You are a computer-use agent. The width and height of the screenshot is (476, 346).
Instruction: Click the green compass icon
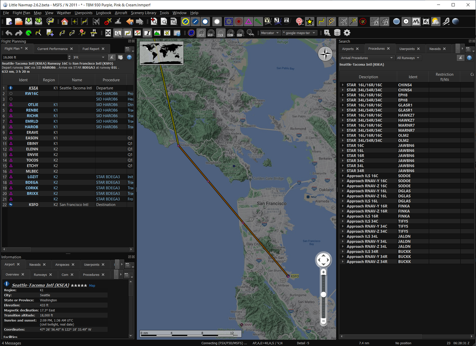(29, 33)
